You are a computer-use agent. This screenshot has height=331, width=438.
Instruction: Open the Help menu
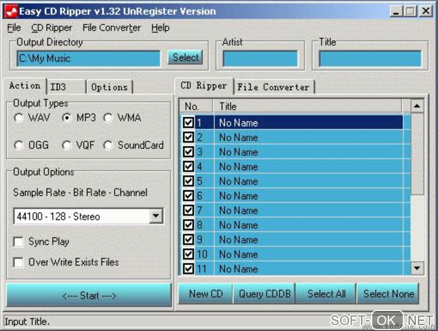point(160,28)
